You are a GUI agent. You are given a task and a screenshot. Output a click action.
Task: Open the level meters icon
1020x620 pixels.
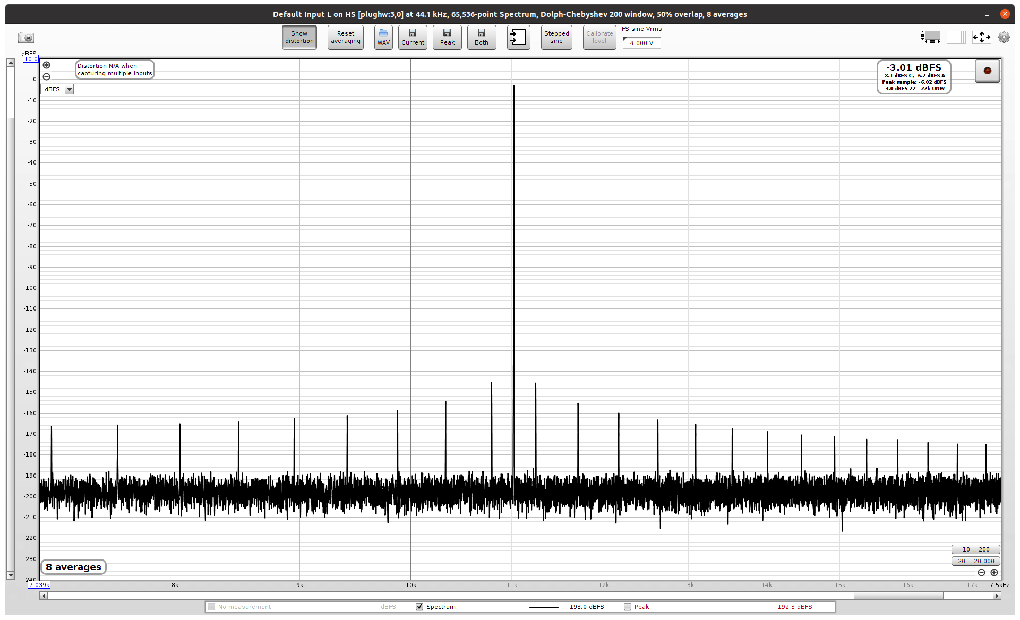point(956,37)
